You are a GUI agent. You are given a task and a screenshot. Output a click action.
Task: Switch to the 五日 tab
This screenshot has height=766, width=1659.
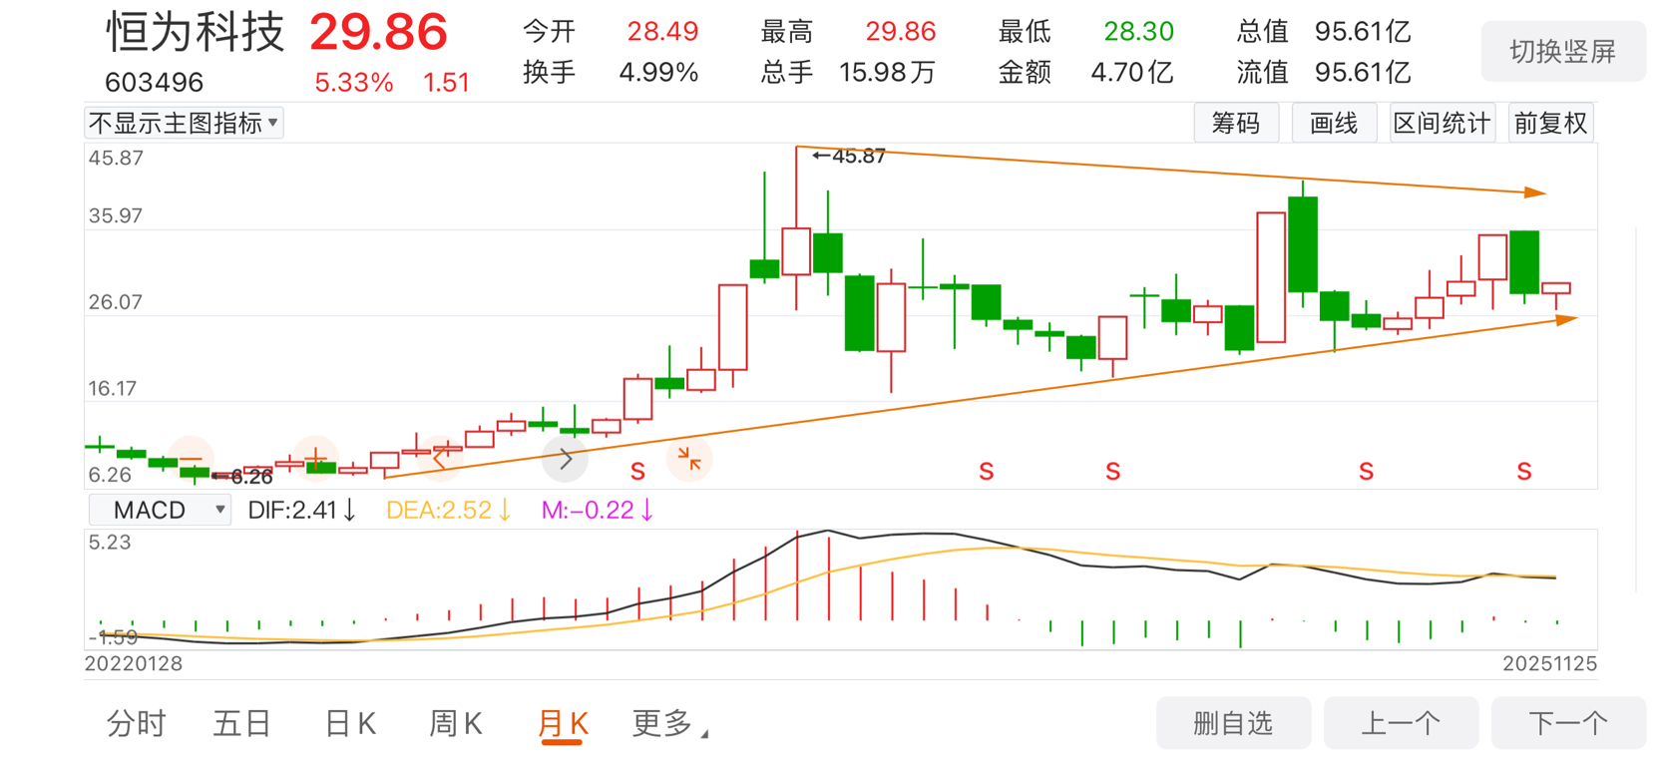pyautogui.click(x=242, y=723)
